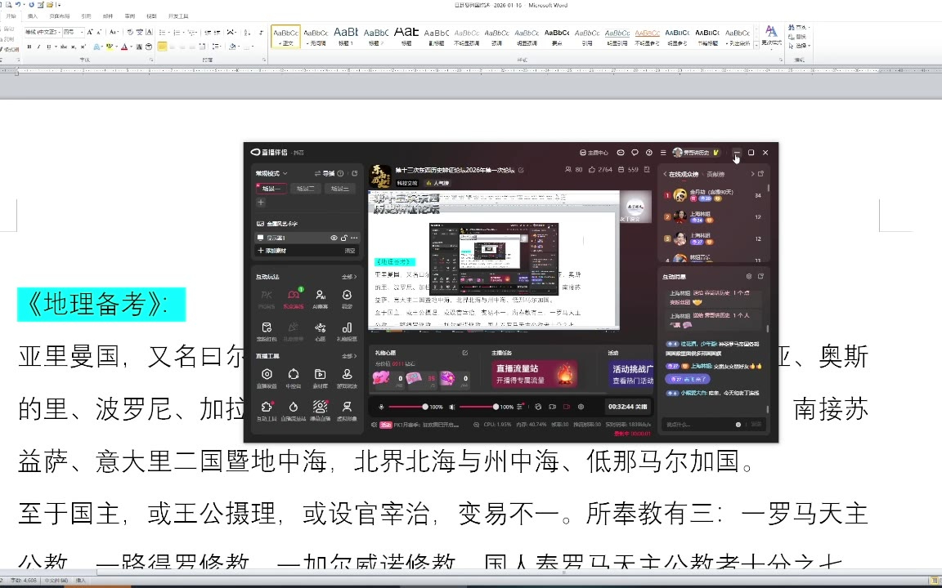Open the interactive messages settings gear

[748, 277]
